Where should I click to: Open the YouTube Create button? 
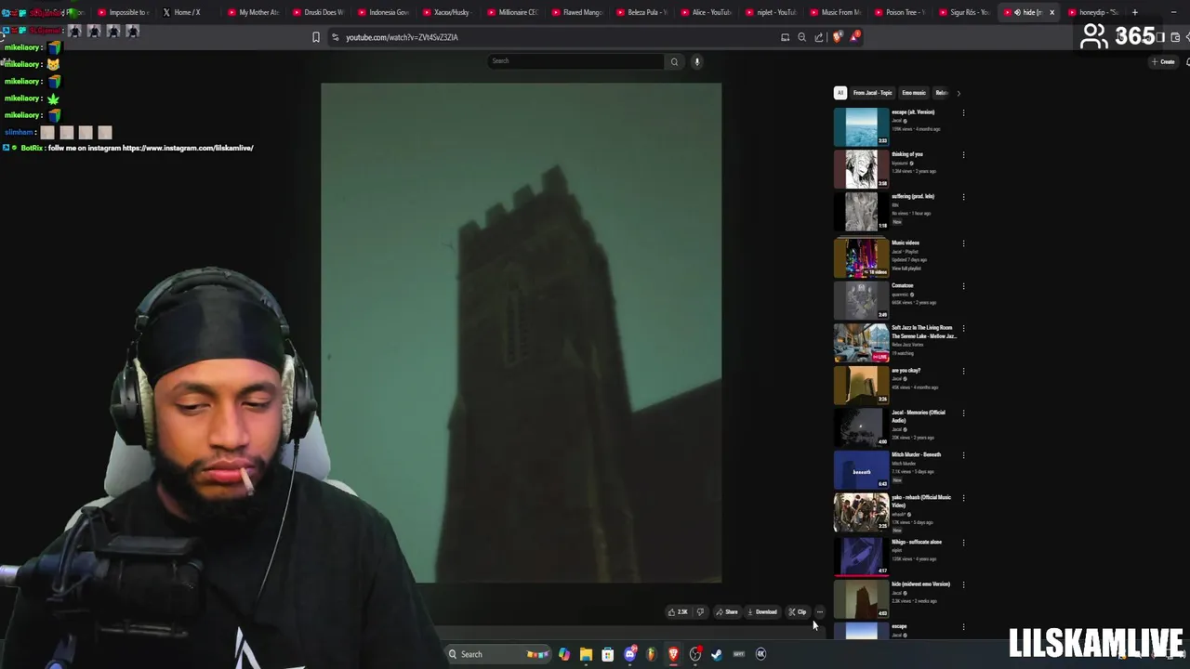click(1163, 61)
